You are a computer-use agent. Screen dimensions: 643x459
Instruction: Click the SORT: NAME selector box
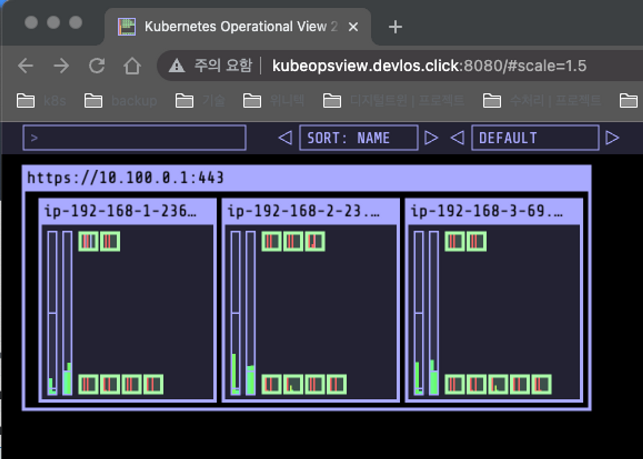click(x=358, y=138)
